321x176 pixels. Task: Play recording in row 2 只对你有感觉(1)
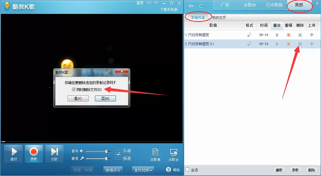point(277,44)
